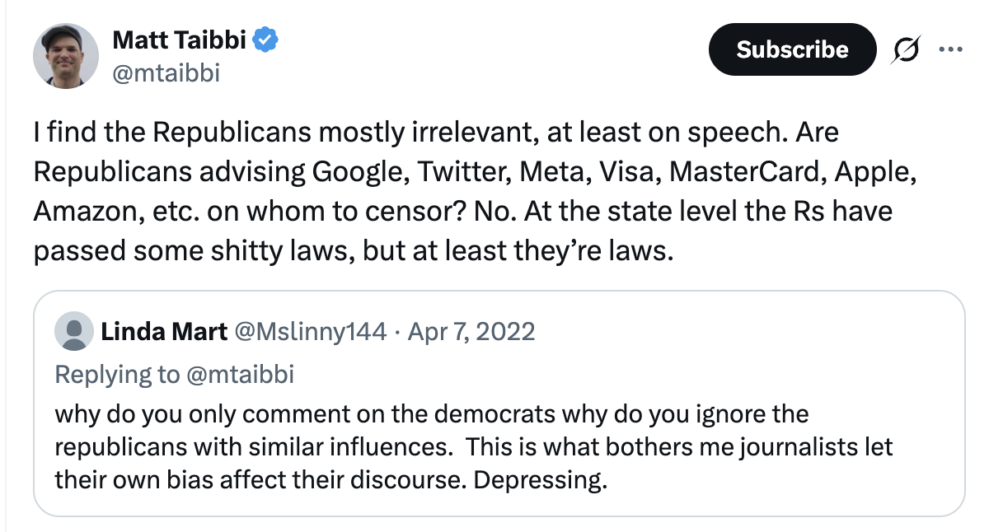This screenshot has height=532, width=989.
Task: Open the @mtaibbi handle below author name
Action: (x=166, y=73)
